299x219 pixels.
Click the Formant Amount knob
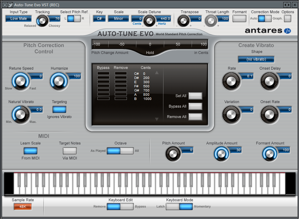tap(270, 154)
